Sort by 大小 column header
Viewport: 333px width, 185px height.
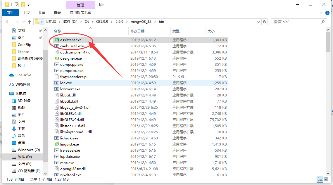tap(211, 31)
